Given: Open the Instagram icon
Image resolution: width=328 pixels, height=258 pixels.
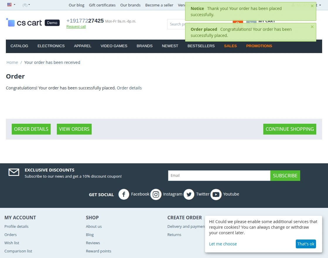Looking at the screenshot, I should 156,194.
